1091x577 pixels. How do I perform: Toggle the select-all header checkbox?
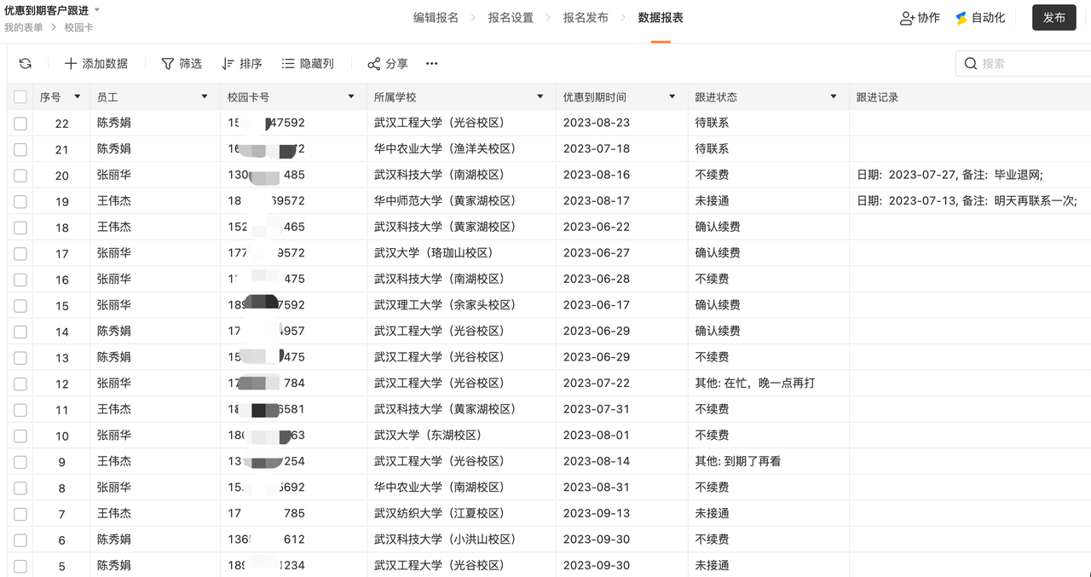(20, 97)
